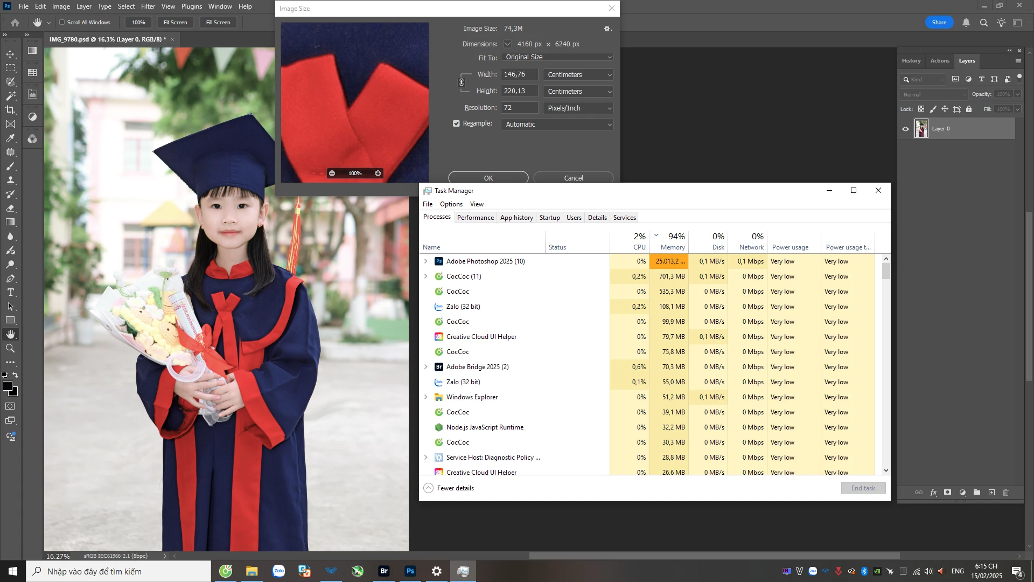This screenshot has width=1034, height=582.
Task: Open the Filter menu
Action: pos(148,6)
